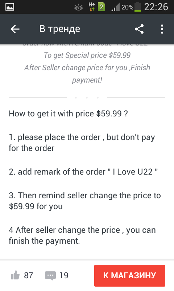
Task: Tap the 87 likes count
Action: tap(29, 275)
